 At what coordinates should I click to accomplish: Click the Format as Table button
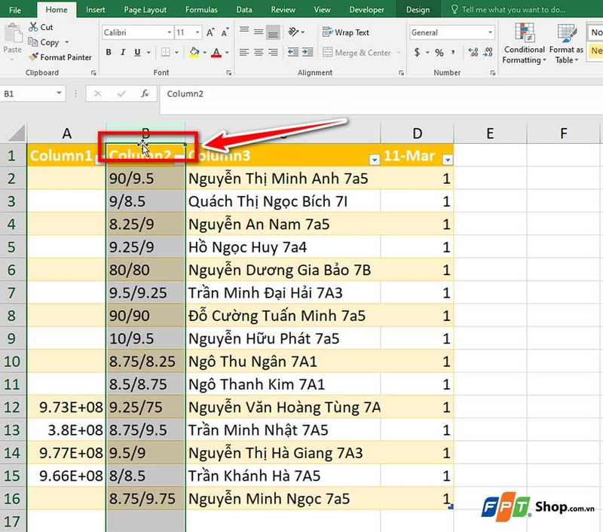pos(567,45)
